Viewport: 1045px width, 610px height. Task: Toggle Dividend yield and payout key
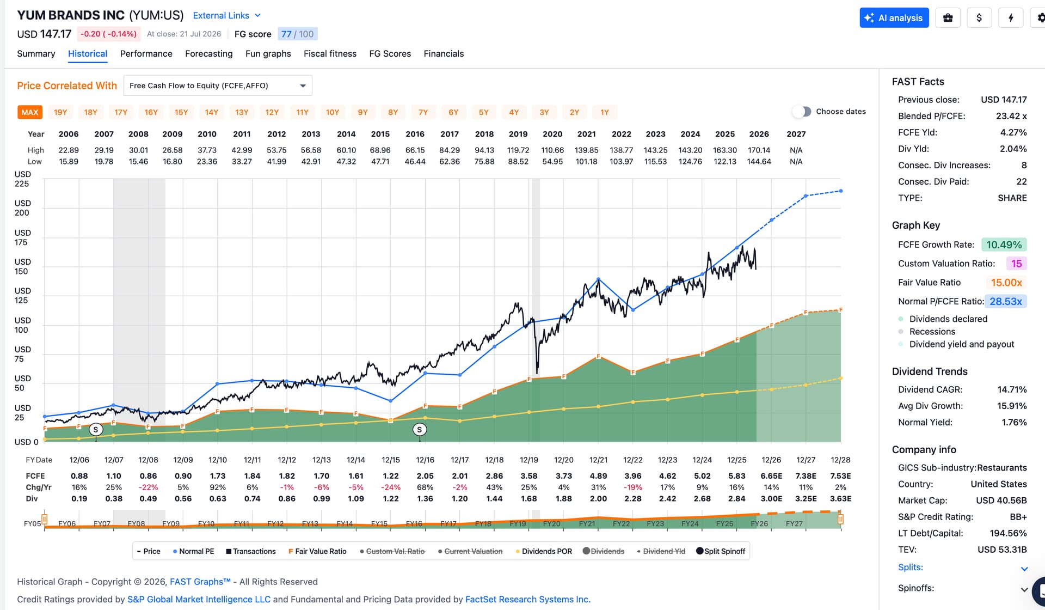(x=956, y=344)
